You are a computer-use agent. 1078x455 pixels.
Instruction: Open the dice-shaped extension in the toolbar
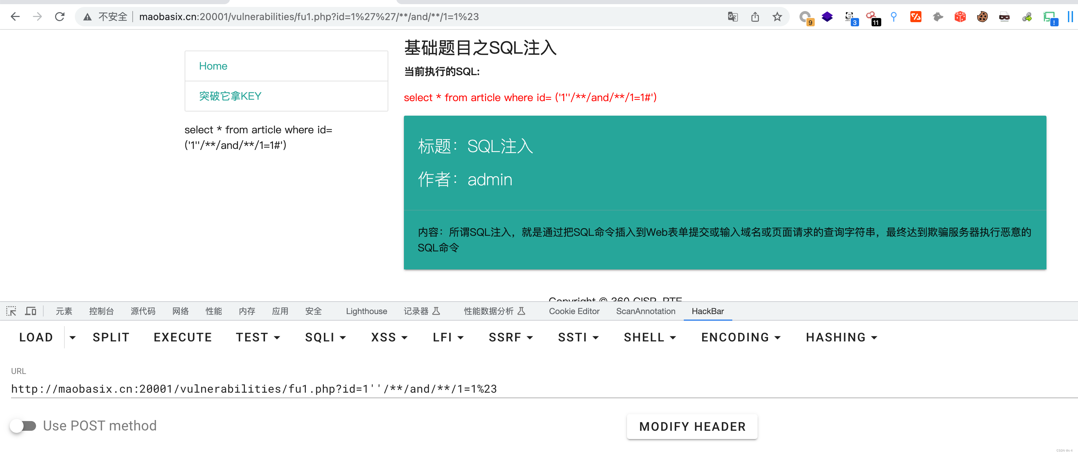960,17
